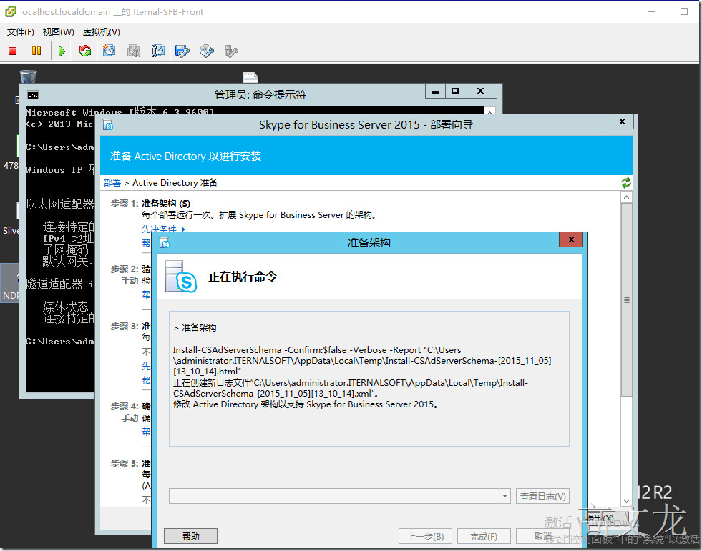Image resolution: width=702 pixels, height=551 pixels.
Task: Click the 查看日志(V) button
Action: pos(542,496)
